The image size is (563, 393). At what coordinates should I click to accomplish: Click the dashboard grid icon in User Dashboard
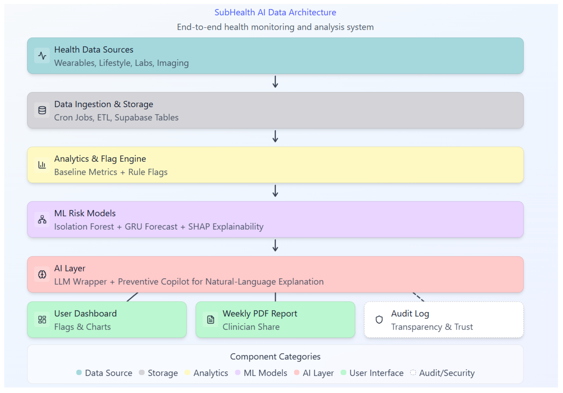coord(42,319)
